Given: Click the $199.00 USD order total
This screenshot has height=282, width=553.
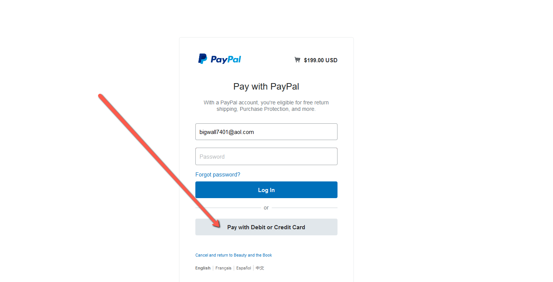Looking at the screenshot, I should (321, 60).
